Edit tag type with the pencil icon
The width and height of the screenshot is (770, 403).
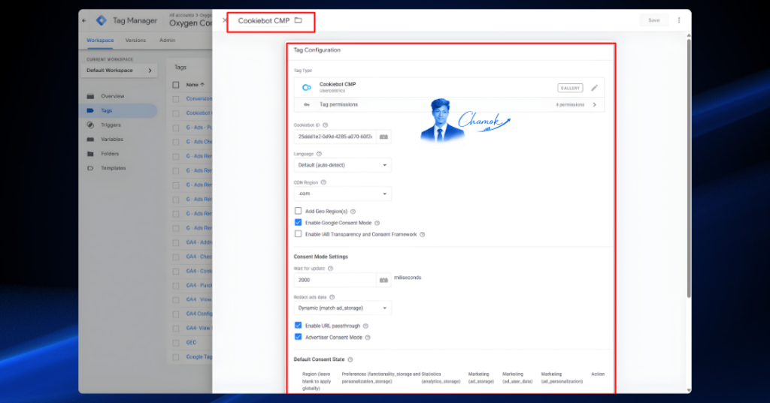click(594, 88)
